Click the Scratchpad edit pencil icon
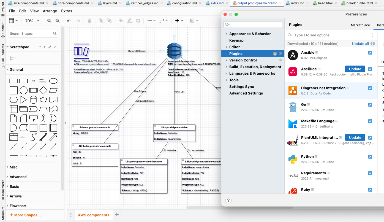This screenshot has width=384, height=222. 50,47
